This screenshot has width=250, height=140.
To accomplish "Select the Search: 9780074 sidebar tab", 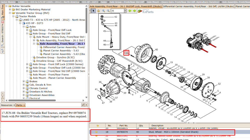I will coord(2,33).
